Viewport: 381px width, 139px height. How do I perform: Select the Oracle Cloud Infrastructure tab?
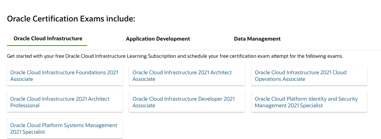[x=48, y=38]
